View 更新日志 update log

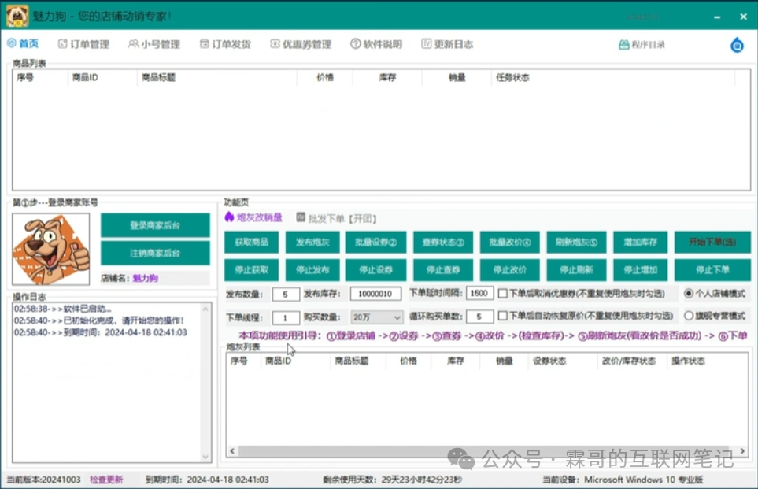tap(447, 45)
